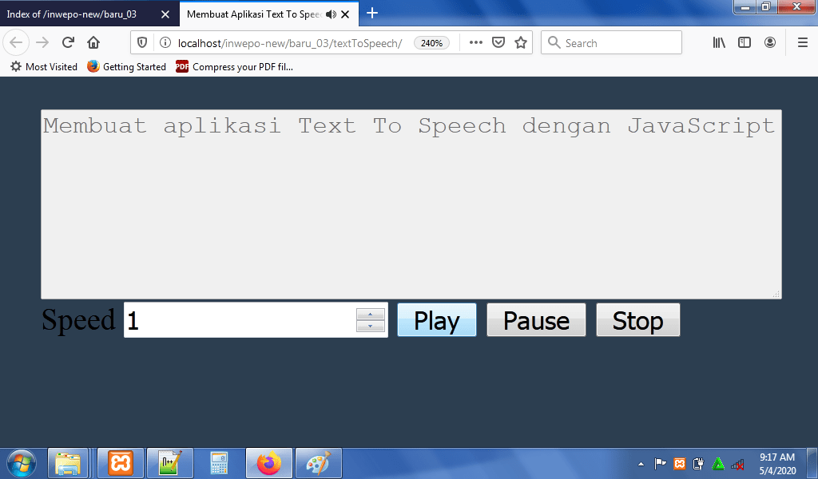This screenshot has width=818, height=479.
Task: Click the Pause button
Action: click(536, 320)
